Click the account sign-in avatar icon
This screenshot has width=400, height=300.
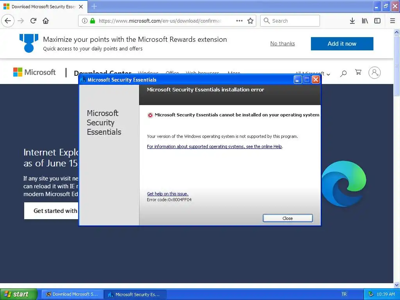coord(375,73)
